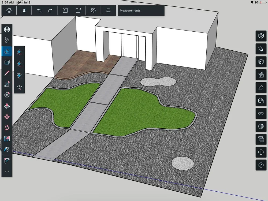Select the Pencil line tool

pos(7,73)
